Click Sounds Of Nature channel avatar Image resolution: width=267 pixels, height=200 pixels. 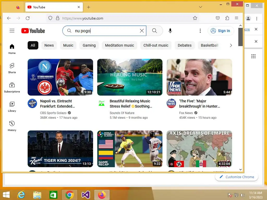point(102,103)
